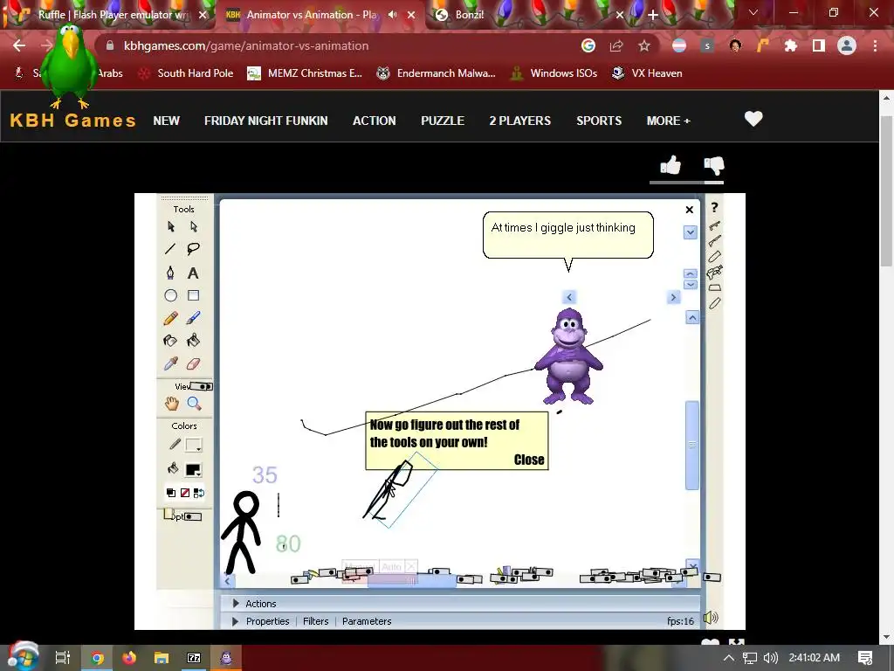The height and width of the screenshot is (671, 894).
Task: Select the Eraser tool
Action: (193, 363)
